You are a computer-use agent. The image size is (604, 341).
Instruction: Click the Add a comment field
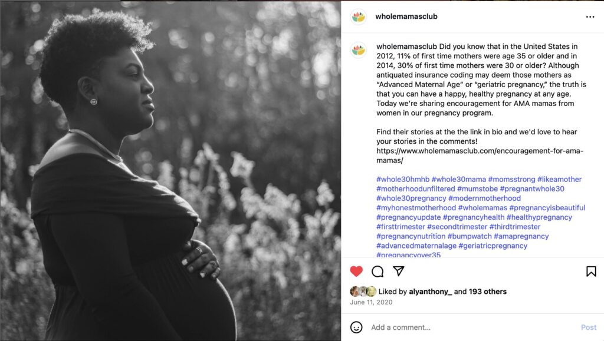472,327
